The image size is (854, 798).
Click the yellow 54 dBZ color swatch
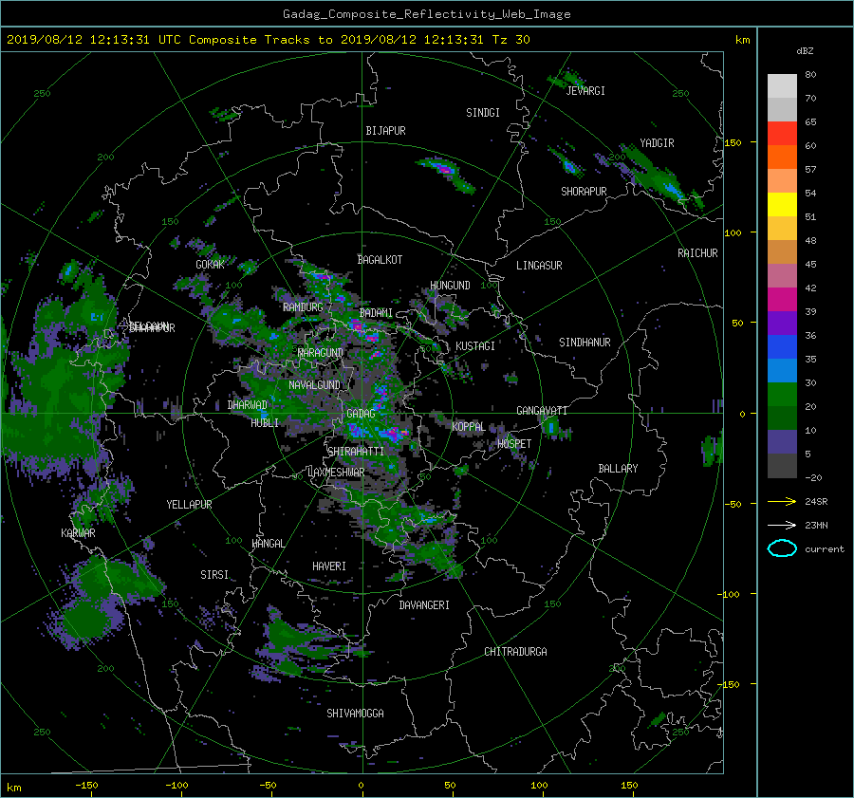pos(782,204)
